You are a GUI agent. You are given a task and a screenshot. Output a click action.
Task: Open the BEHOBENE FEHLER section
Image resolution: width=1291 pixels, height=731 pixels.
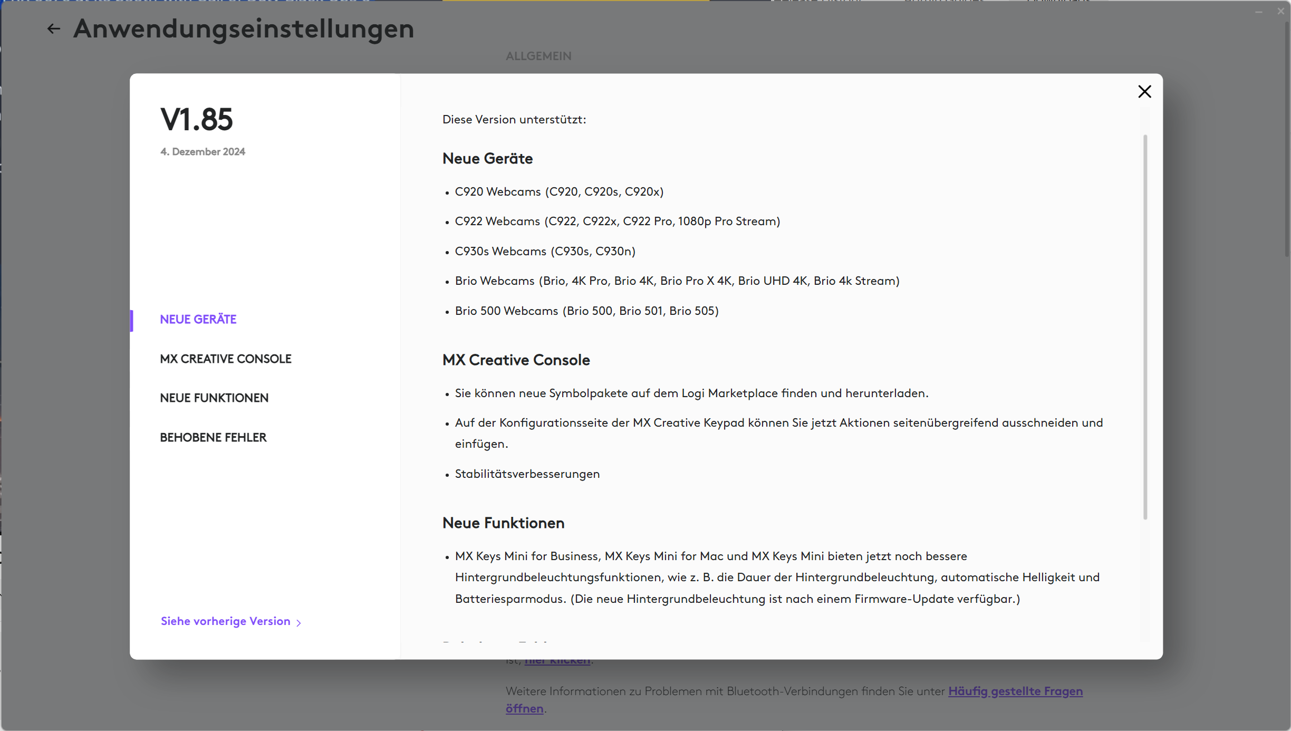coord(213,437)
